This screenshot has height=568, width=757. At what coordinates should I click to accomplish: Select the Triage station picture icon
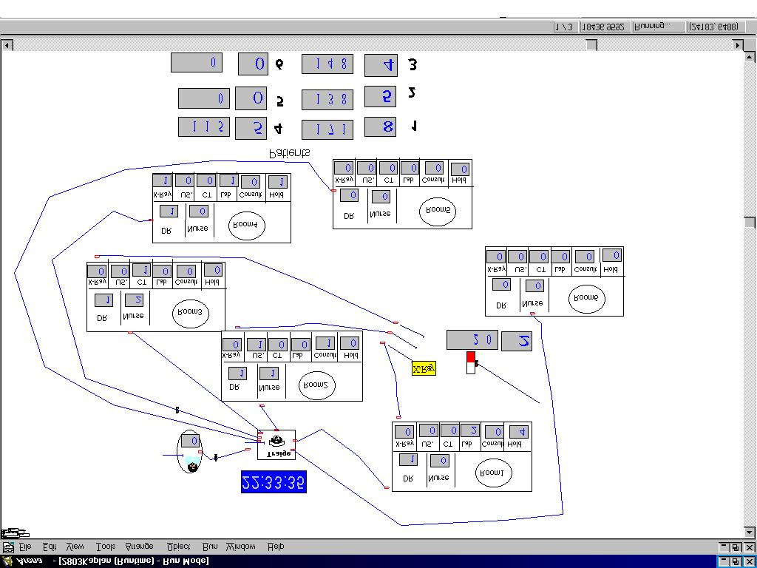click(x=276, y=441)
